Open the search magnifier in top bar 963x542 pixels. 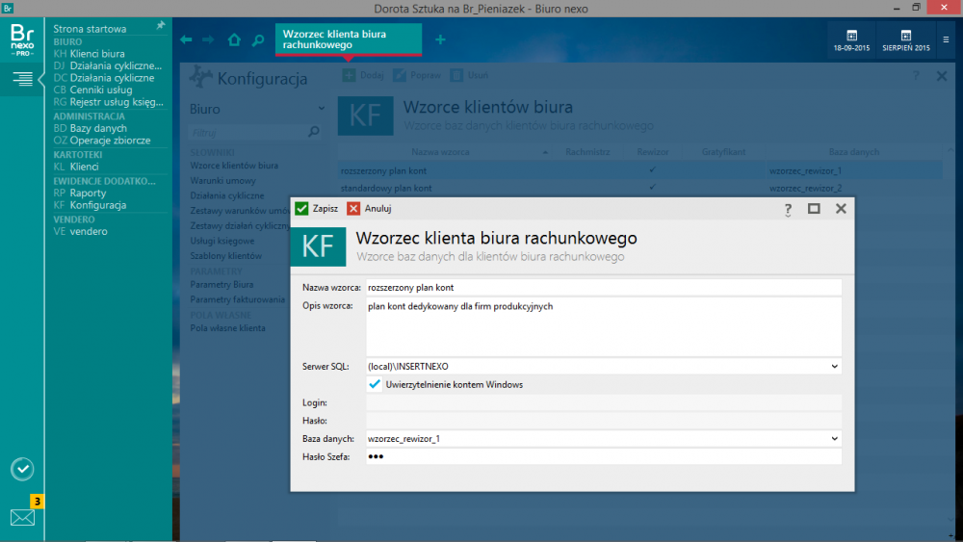258,40
